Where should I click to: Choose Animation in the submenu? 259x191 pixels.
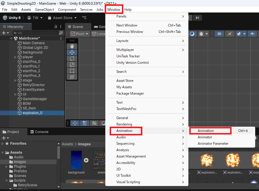point(221,131)
